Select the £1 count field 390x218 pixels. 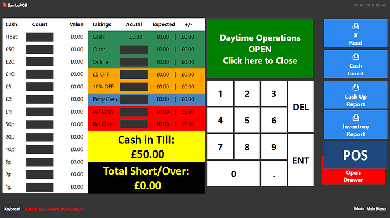pyautogui.click(x=40, y=112)
